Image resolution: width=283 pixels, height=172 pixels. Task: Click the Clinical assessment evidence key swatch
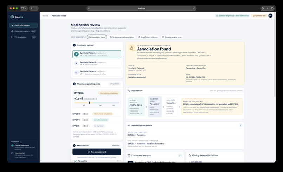coord(12,145)
